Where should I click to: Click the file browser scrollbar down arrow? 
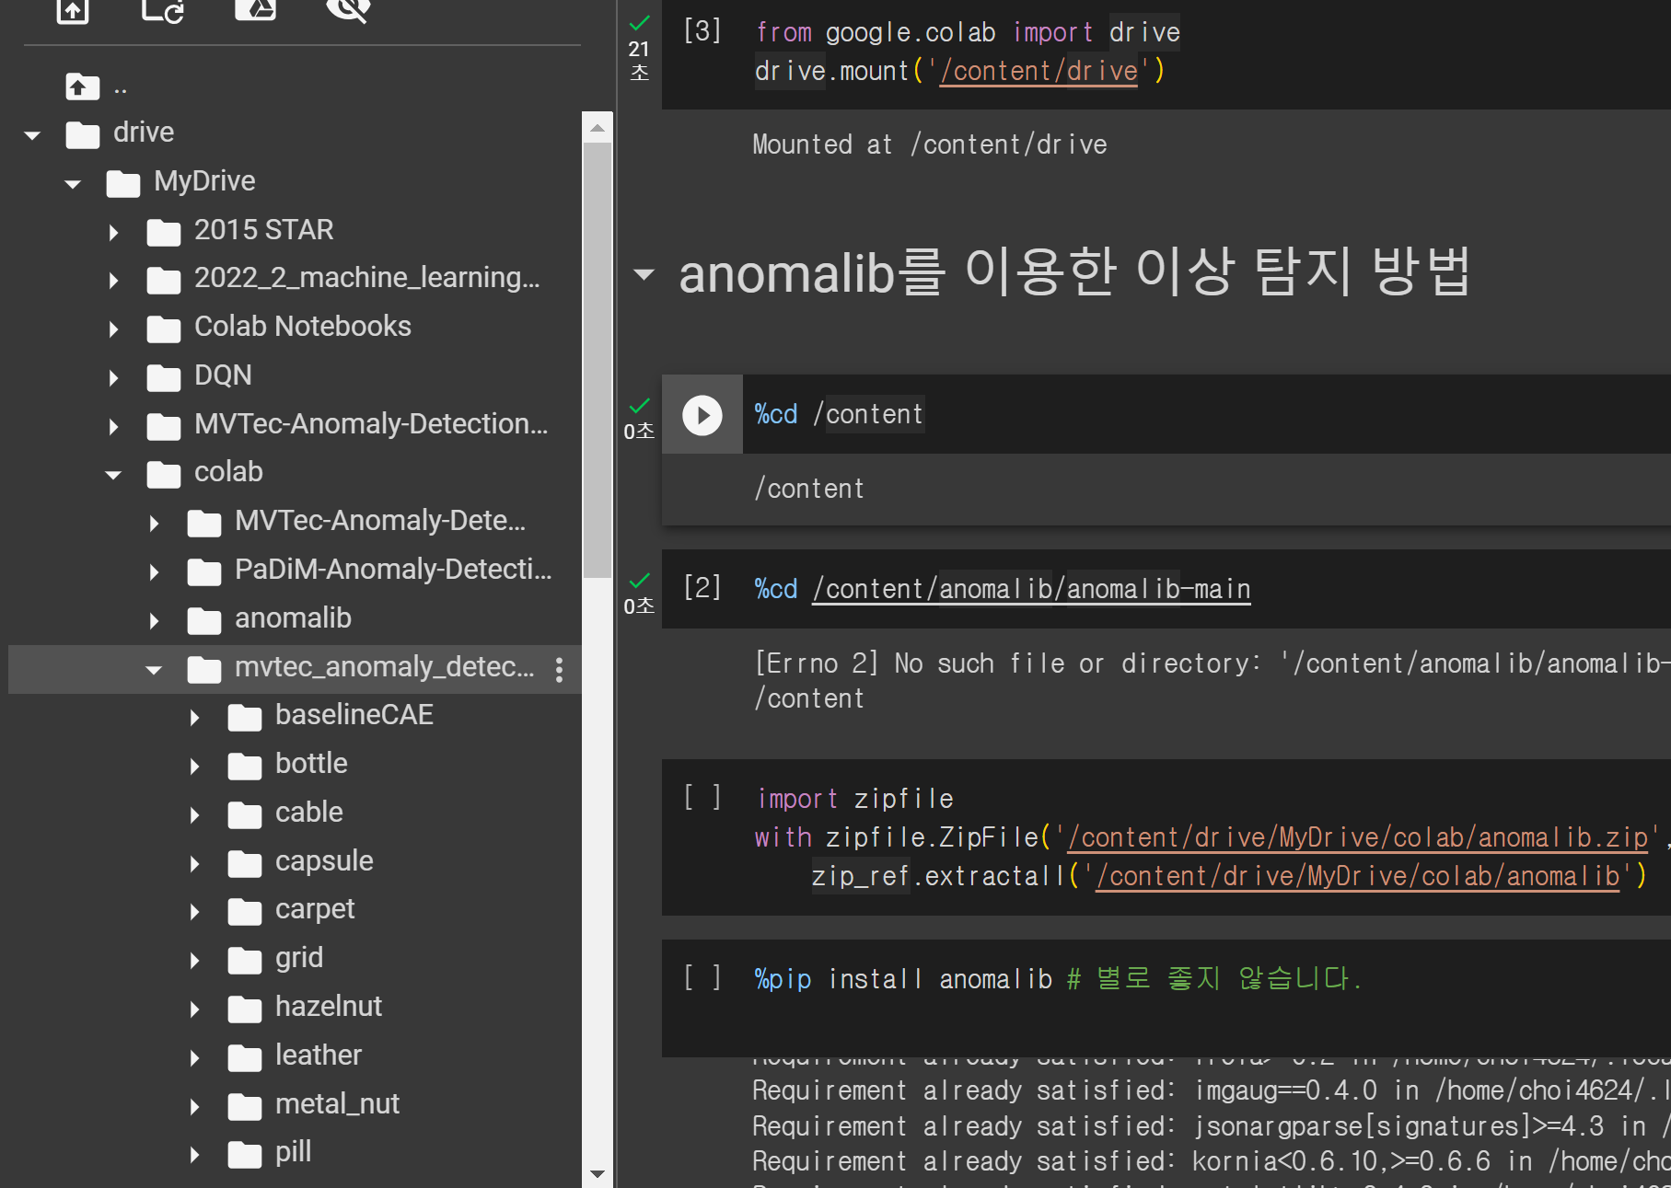[597, 1173]
